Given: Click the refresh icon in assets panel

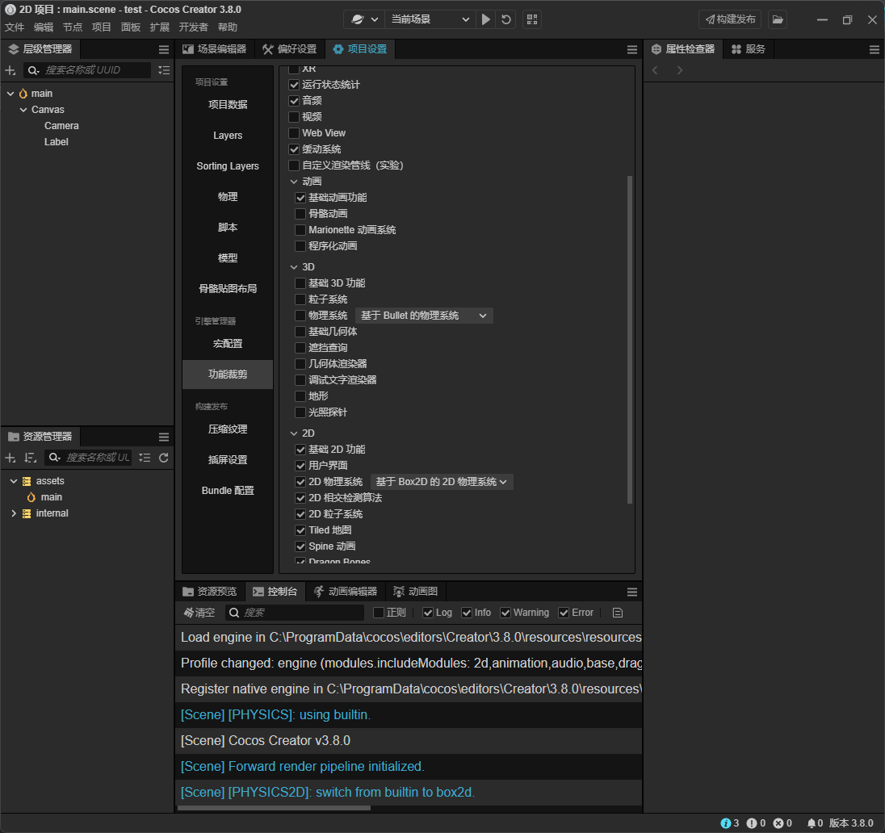Looking at the screenshot, I should pos(163,458).
